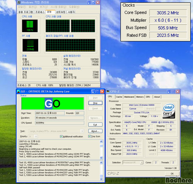Maximize the Task Manager window
Screen dimensions: 193x184
[93, 2]
